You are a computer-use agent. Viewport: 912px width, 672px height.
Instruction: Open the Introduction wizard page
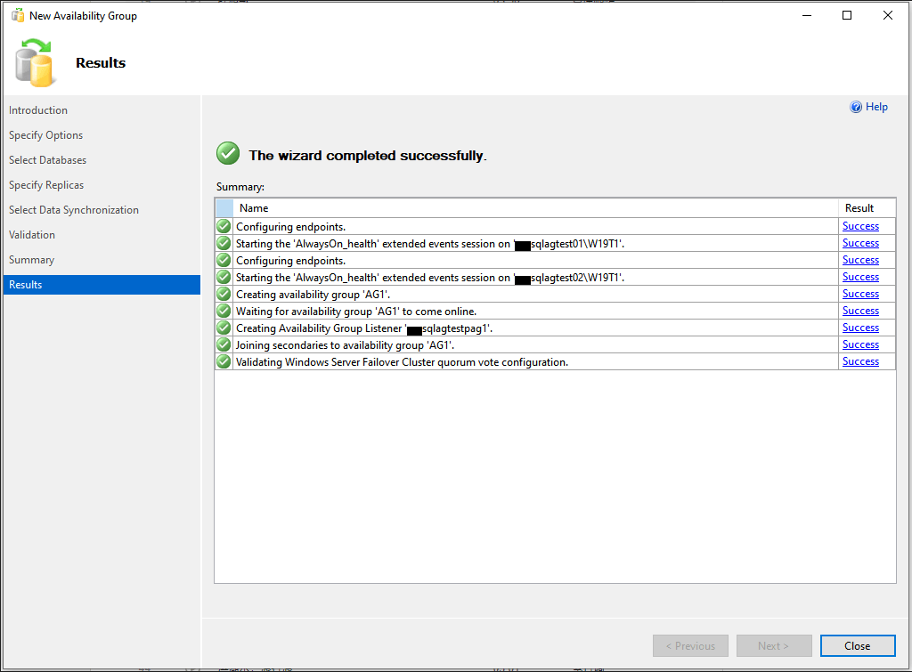point(38,110)
